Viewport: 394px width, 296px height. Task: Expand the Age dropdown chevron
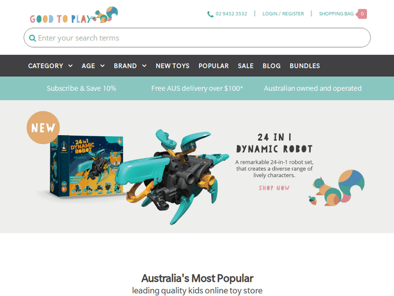(x=102, y=66)
